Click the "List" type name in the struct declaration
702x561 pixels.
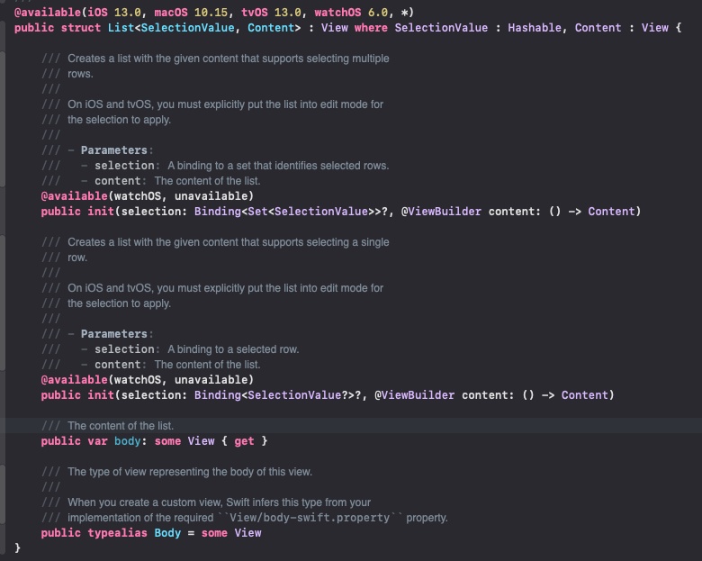(121, 28)
